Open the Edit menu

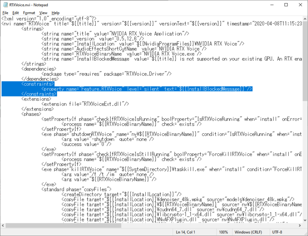pos(15,13)
